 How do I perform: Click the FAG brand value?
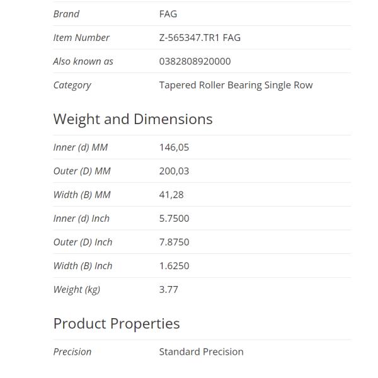[x=168, y=14]
